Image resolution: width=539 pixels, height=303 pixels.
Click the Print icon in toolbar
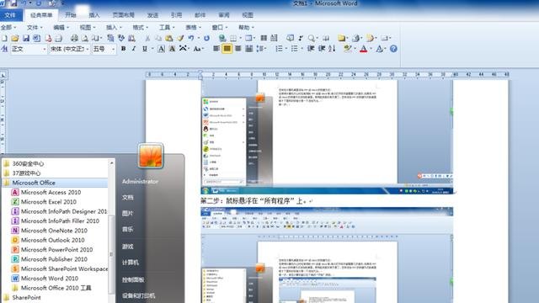click(x=74, y=38)
